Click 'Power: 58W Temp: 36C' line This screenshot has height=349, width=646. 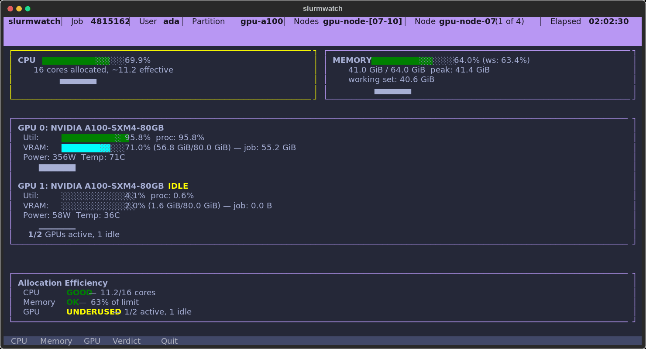pyautogui.click(x=72, y=215)
